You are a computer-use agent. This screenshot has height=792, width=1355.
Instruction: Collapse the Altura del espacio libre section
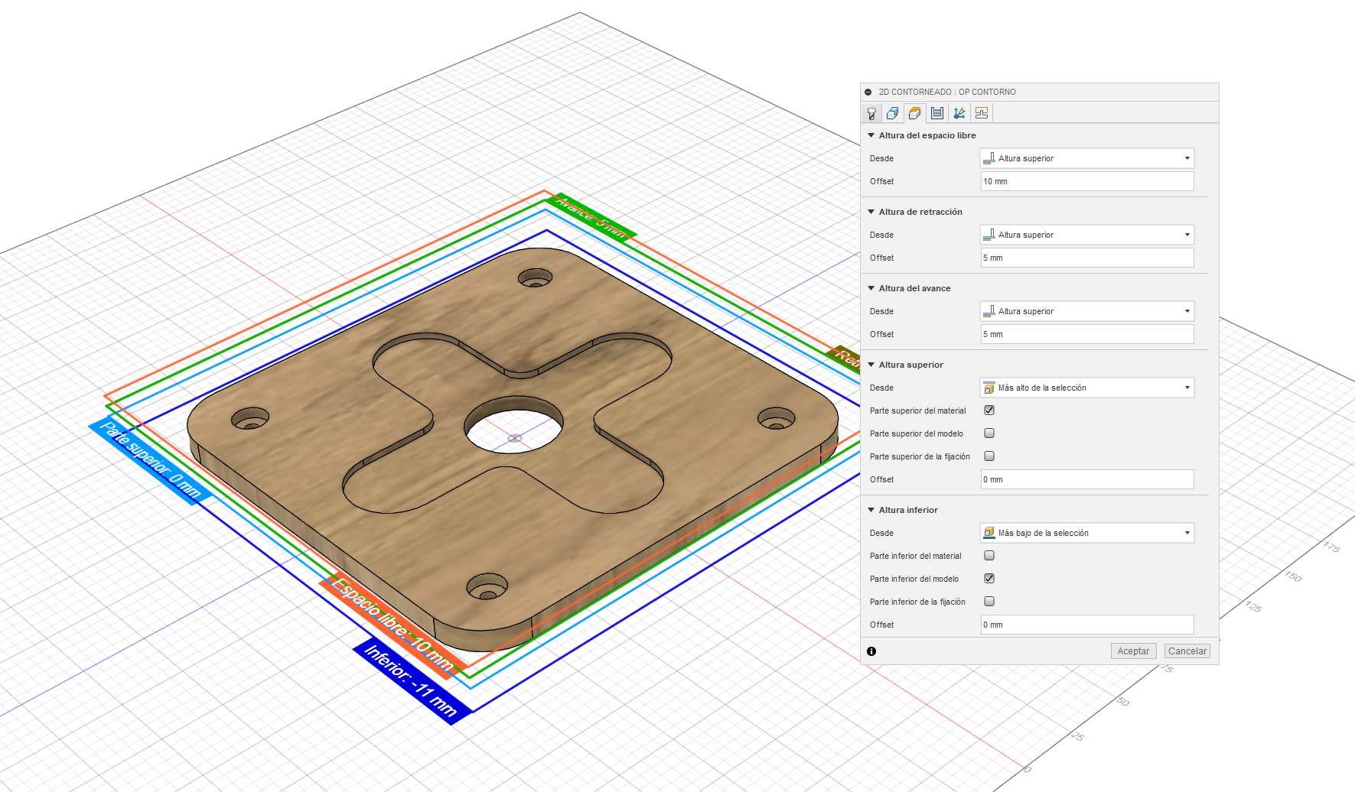click(x=871, y=135)
